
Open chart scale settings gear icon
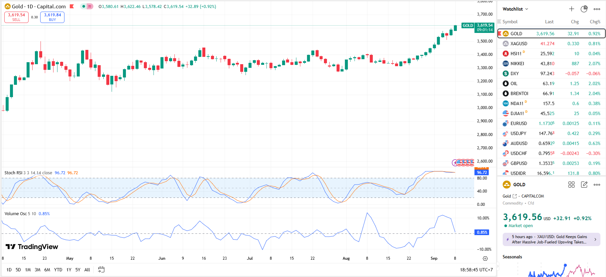(x=485, y=258)
